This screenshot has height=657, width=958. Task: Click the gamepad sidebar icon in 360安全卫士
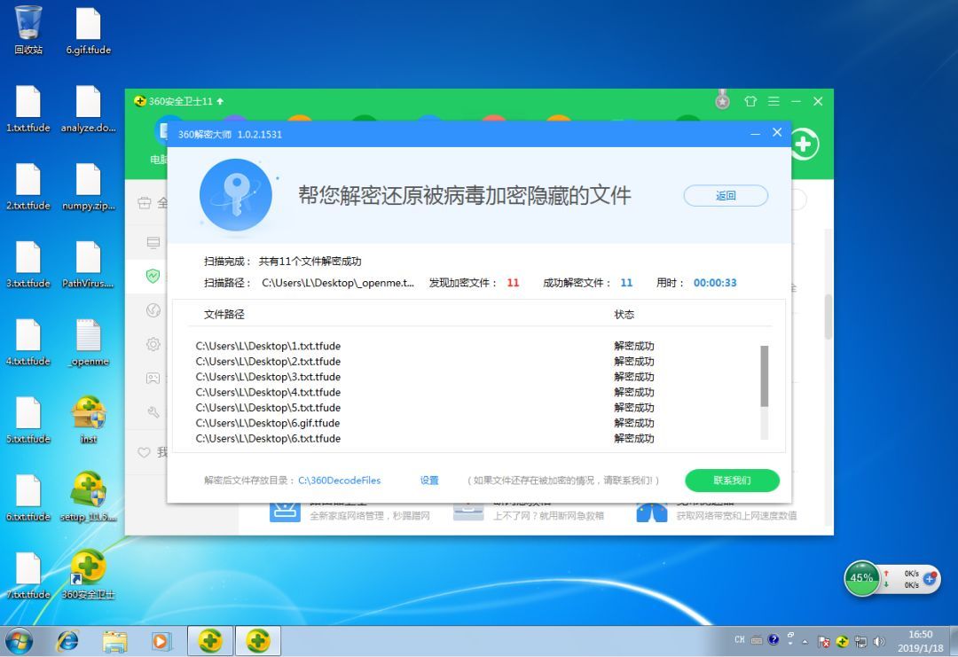tap(153, 379)
